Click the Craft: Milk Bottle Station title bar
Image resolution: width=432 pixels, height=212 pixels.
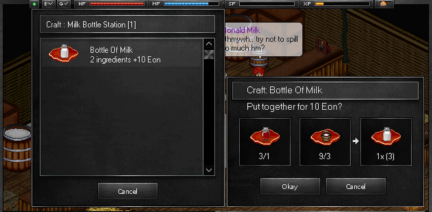point(127,24)
